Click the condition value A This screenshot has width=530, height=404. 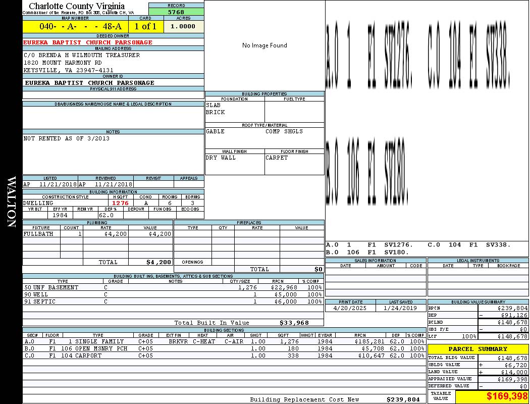[146, 203]
